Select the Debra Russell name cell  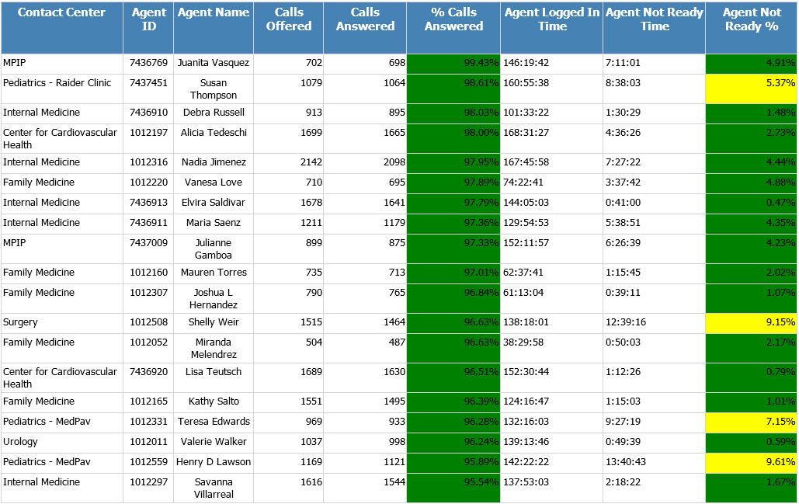(x=214, y=113)
